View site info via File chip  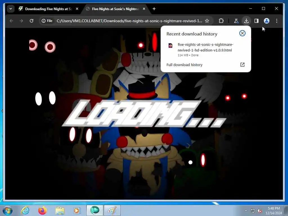[x=47, y=21]
